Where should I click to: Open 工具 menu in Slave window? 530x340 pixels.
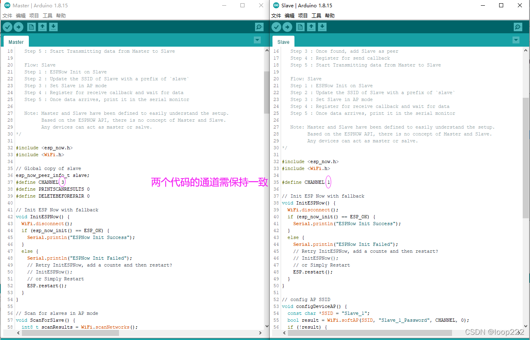(316, 15)
